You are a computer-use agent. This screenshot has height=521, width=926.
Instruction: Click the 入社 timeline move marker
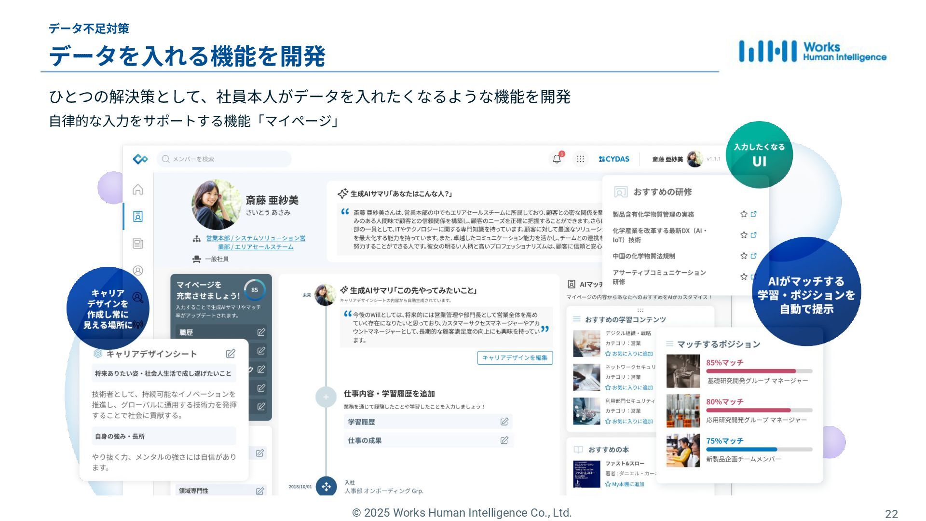(326, 486)
